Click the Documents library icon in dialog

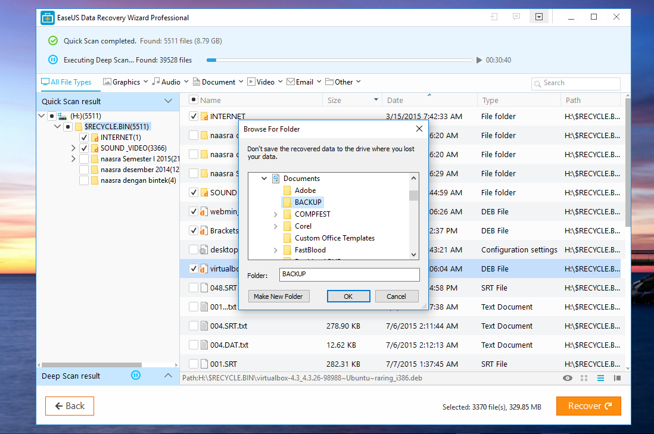click(276, 179)
